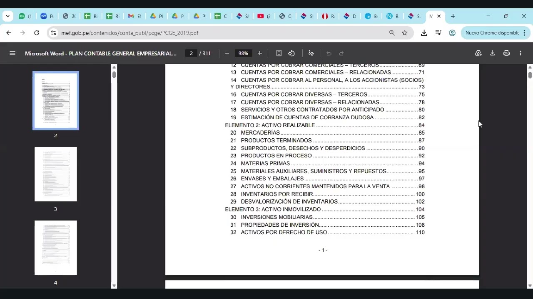The width and height of the screenshot is (533, 299).
Task: Save PDF to Google Drive icon
Action: (x=478, y=53)
